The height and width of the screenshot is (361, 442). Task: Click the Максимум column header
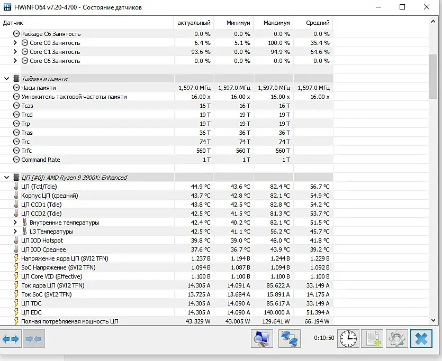pyautogui.click(x=274, y=23)
